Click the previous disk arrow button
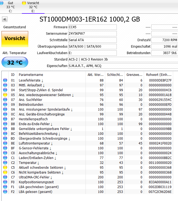Image resolution: width=178 pixels, height=201 pixels. (x=5, y=19)
